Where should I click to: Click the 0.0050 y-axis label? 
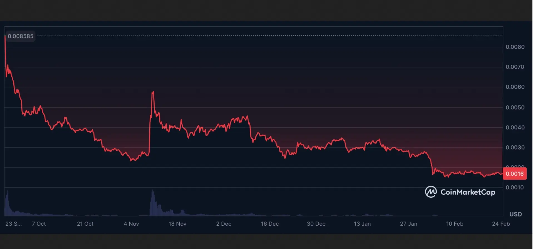click(x=515, y=107)
